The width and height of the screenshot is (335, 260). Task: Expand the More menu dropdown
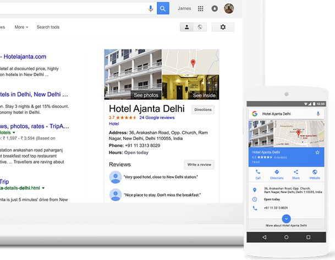pos(21,27)
